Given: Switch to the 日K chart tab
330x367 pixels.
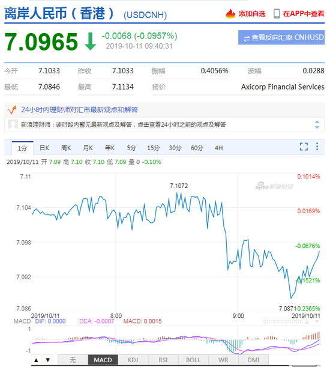Looking at the screenshot, I should click(44, 148).
